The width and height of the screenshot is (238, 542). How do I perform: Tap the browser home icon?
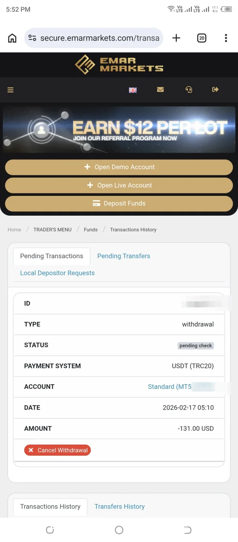tap(12, 38)
